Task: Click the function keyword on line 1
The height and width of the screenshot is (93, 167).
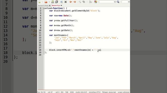Action: (x=58, y=8)
